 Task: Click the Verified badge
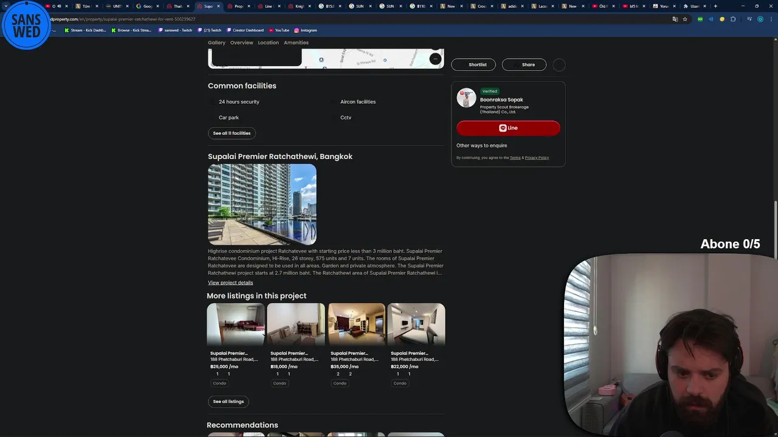coord(489,91)
